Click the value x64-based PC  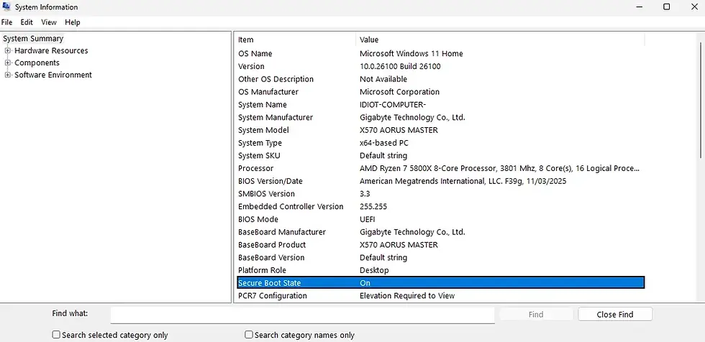(384, 143)
